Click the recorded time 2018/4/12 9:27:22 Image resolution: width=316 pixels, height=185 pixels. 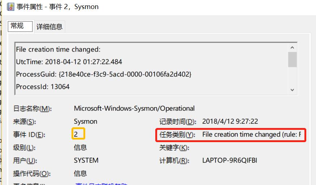[230, 122]
